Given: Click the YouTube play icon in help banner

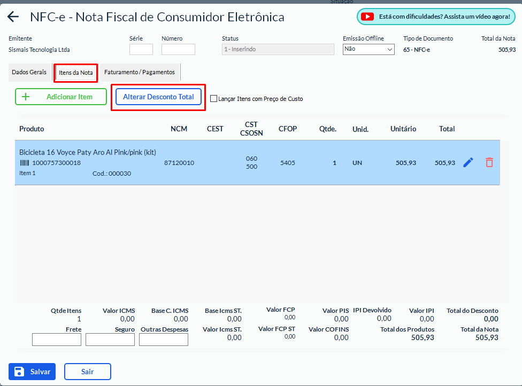Looking at the screenshot, I should click(x=367, y=17).
